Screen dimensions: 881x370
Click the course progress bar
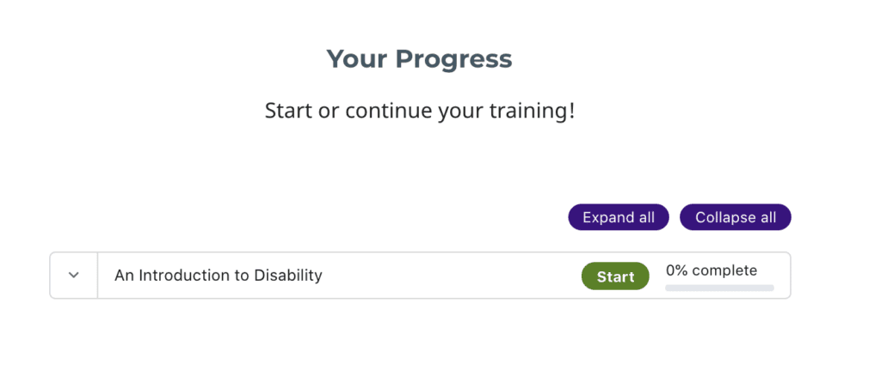click(x=719, y=288)
